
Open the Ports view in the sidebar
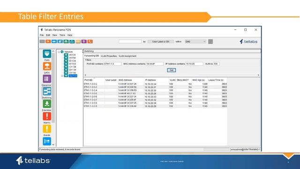point(47,54)
